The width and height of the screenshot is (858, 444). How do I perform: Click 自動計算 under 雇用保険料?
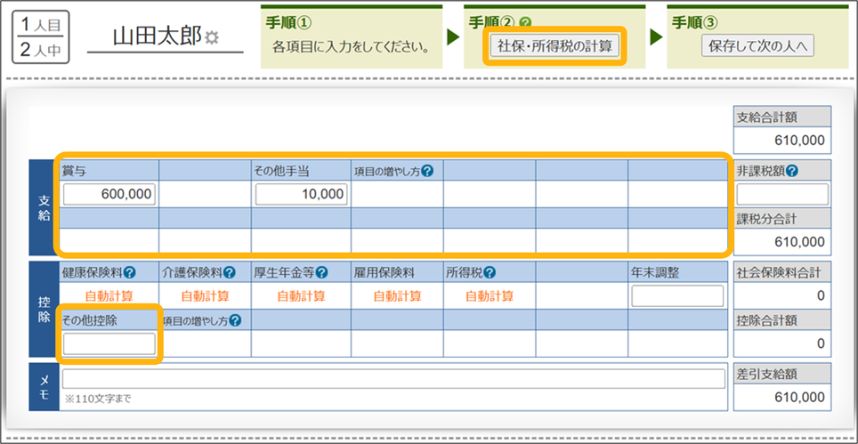[396, 296]
